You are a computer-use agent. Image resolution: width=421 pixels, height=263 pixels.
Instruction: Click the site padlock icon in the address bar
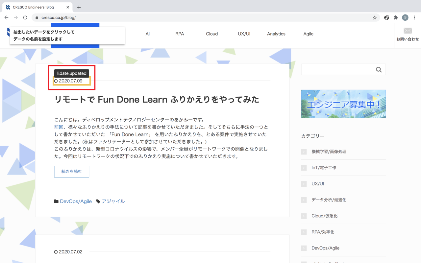click(37, 18)
